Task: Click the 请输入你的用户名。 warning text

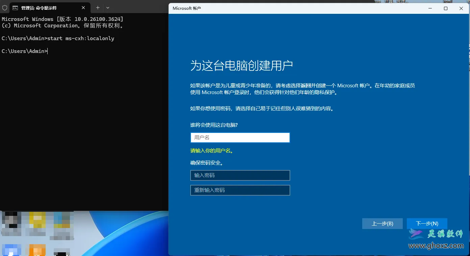Action: [x=212, y=151]
